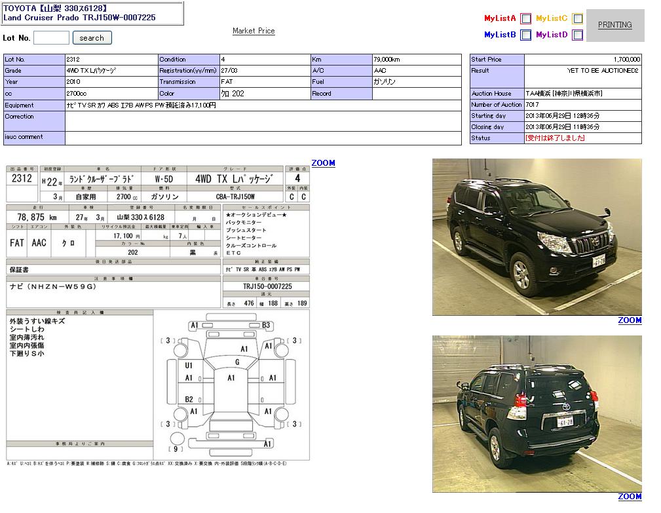Enable the MyListC checkbox
The image size is (661, 513).
click(x=577, y=19)
